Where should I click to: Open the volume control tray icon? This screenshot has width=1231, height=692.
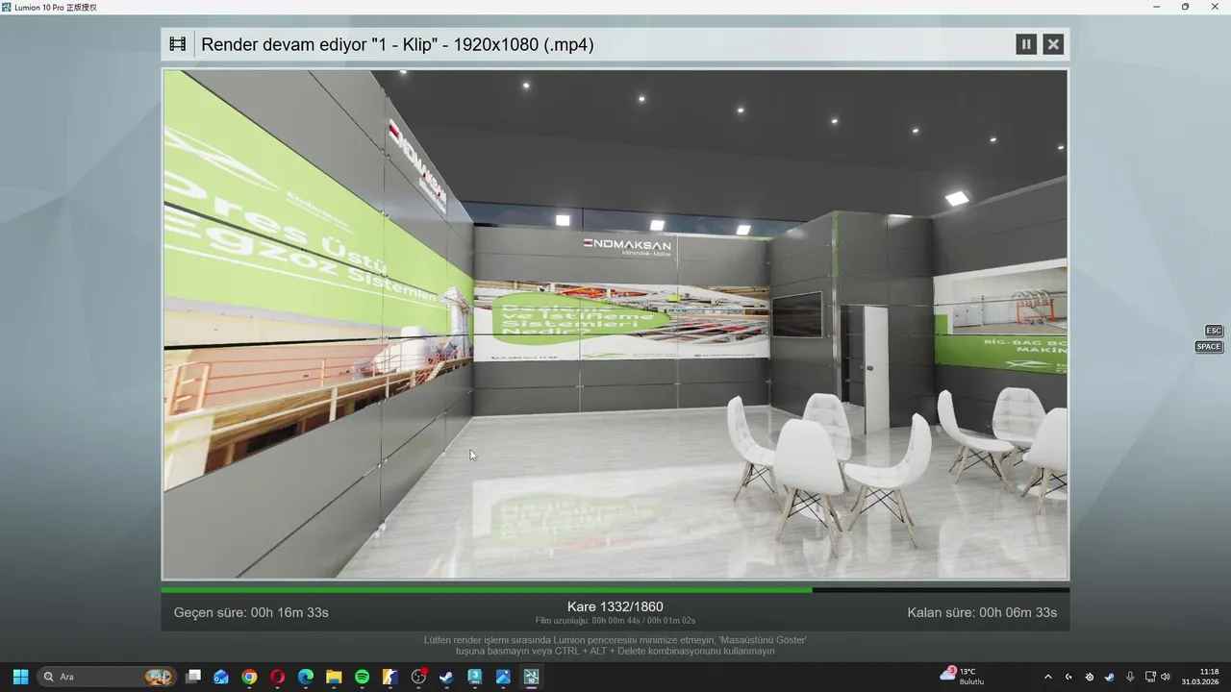coord(1166,677)
